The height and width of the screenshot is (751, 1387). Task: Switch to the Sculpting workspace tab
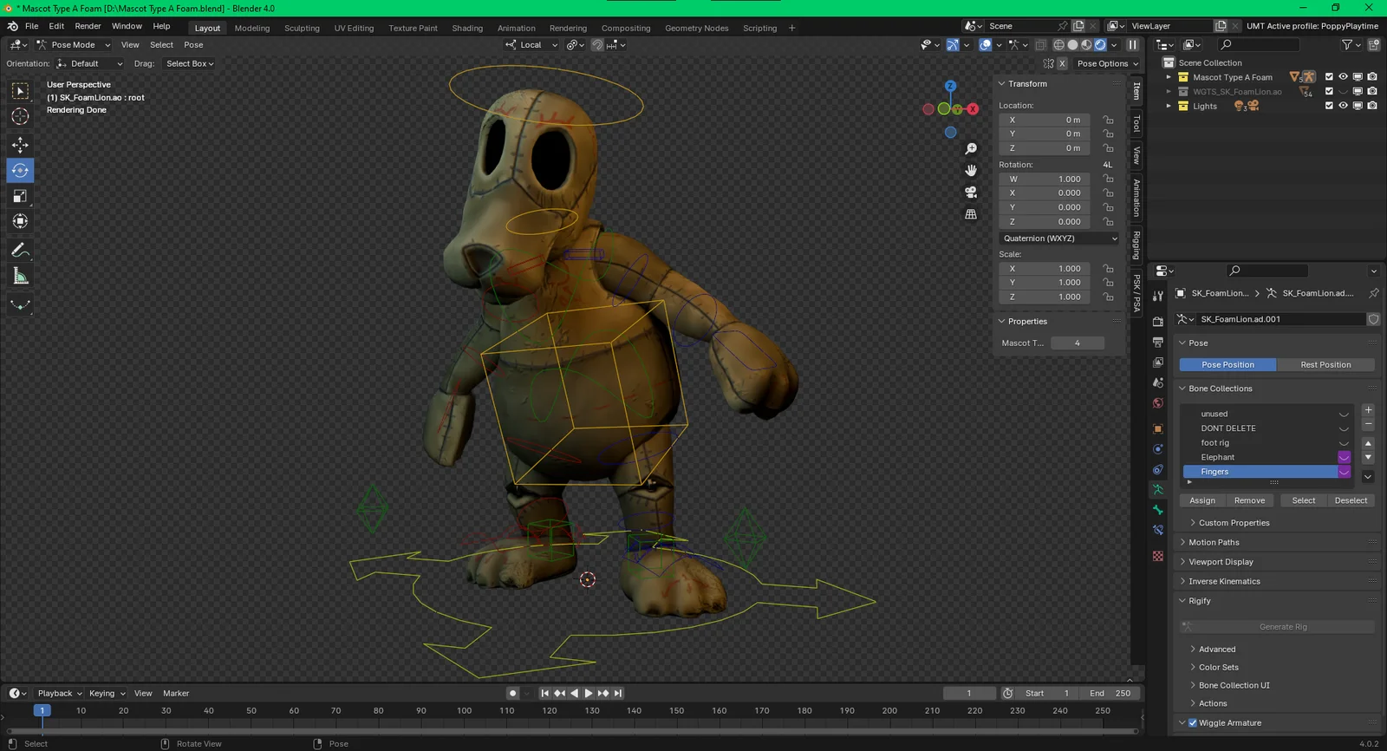point(302,28)
